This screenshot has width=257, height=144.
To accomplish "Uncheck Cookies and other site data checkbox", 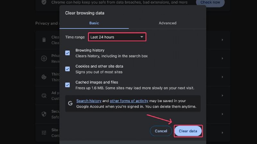I will click(x=67, y=69).
